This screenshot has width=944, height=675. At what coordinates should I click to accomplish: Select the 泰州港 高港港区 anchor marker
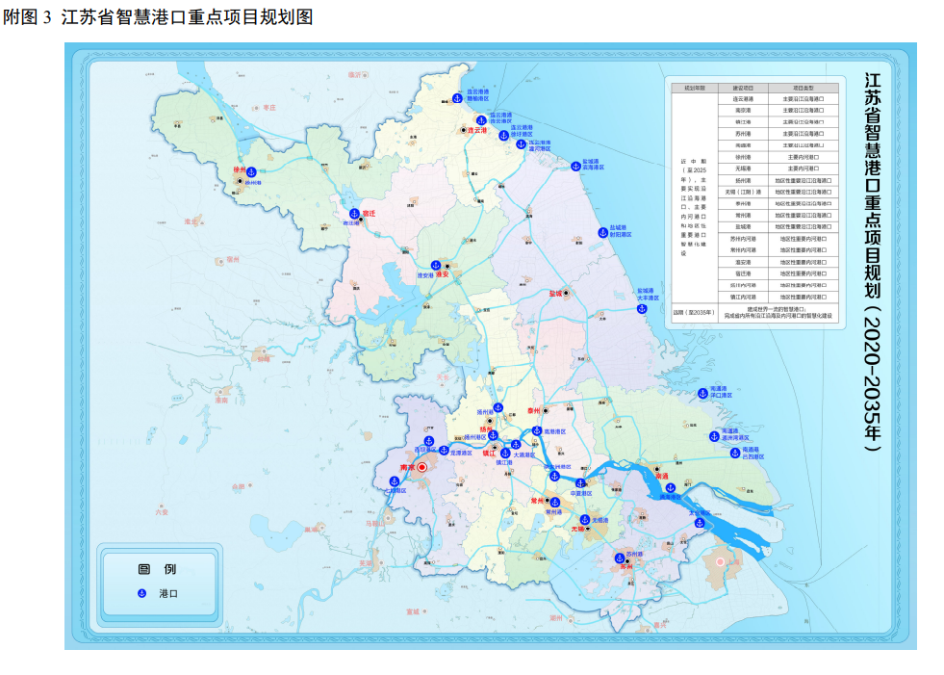click(537, 431)
